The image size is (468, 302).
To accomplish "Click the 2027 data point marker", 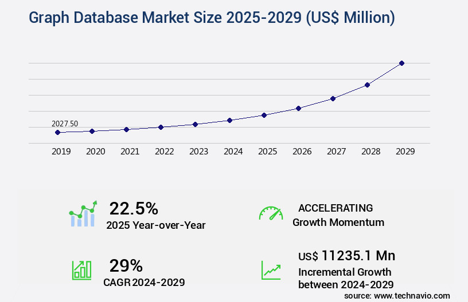I will point(333,98).
